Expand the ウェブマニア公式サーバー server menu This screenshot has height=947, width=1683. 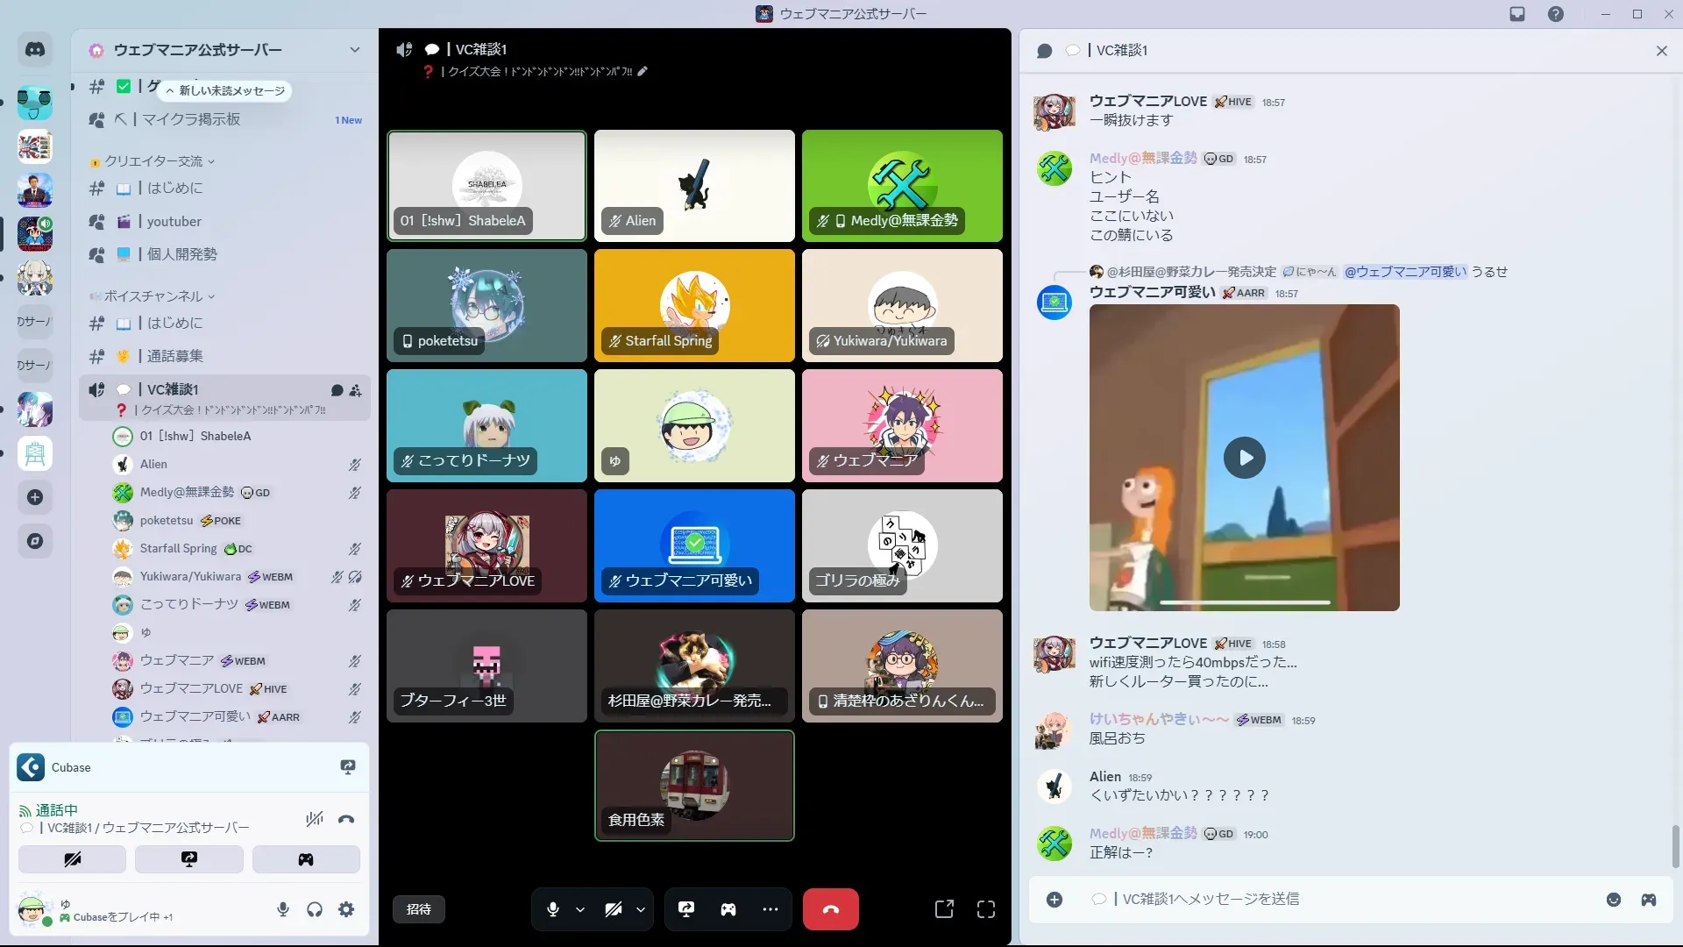[x=354, y=50]
